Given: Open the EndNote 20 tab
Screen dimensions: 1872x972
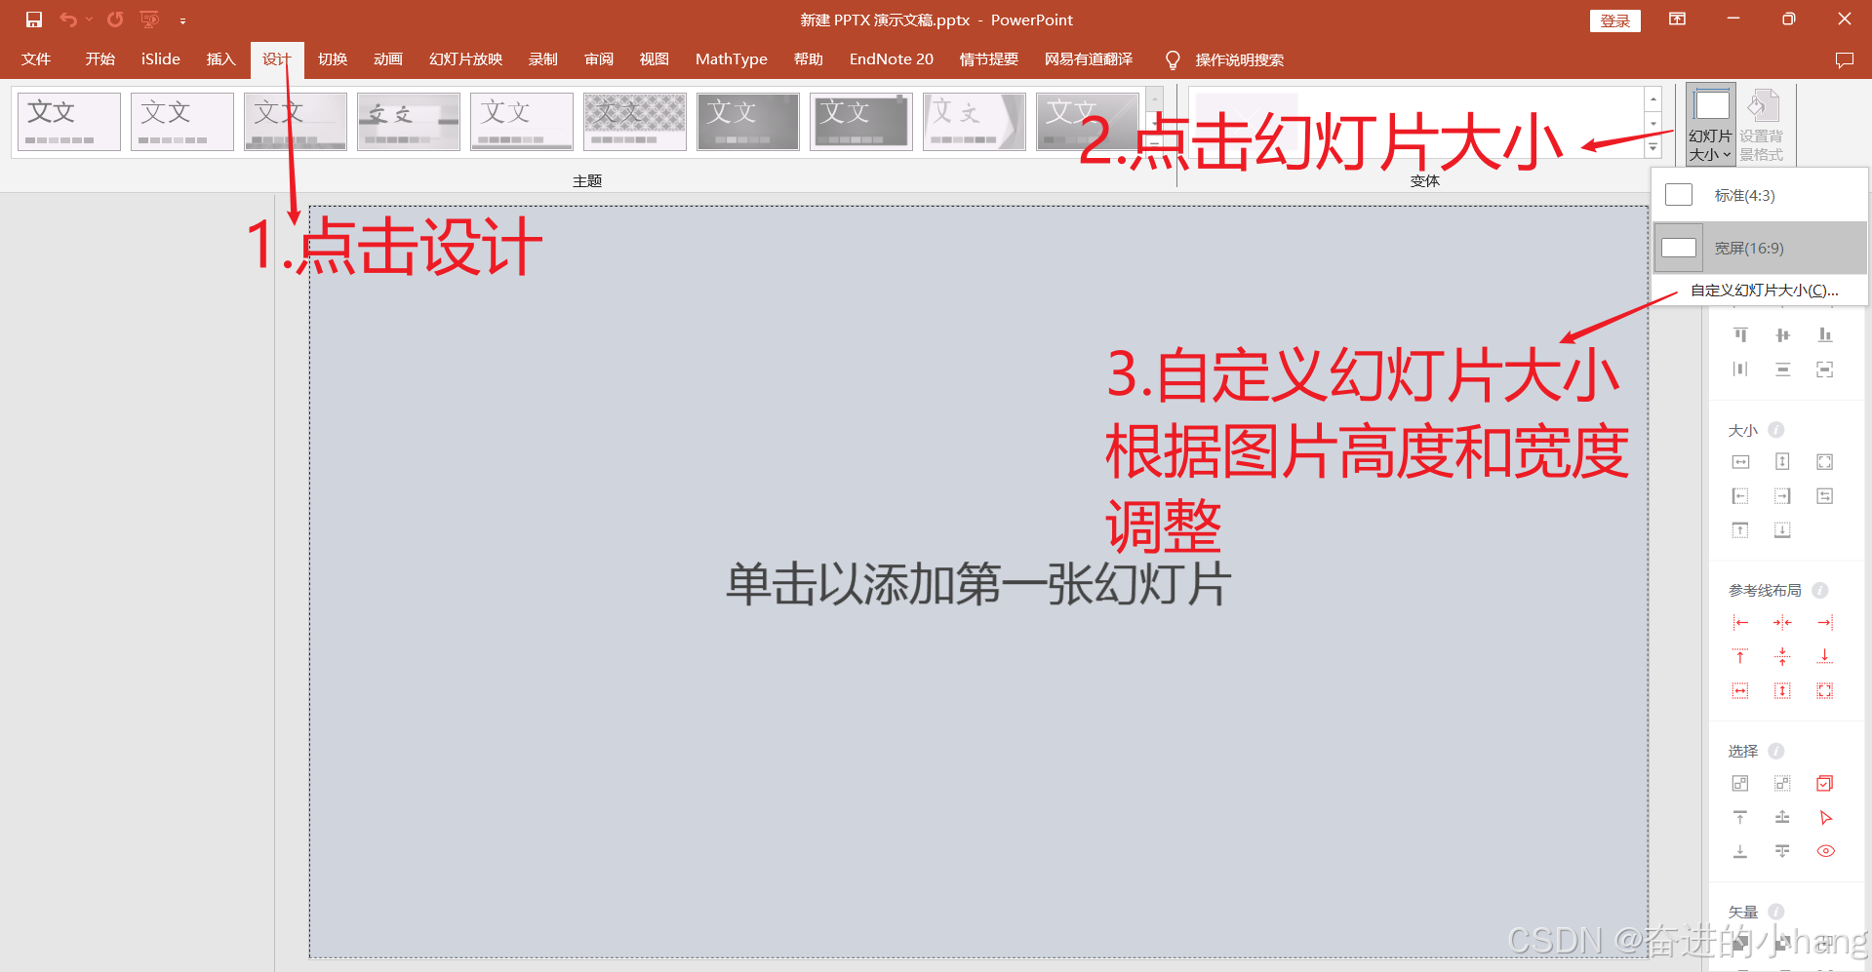Looking at the screenshot, I should click(892, 59).
